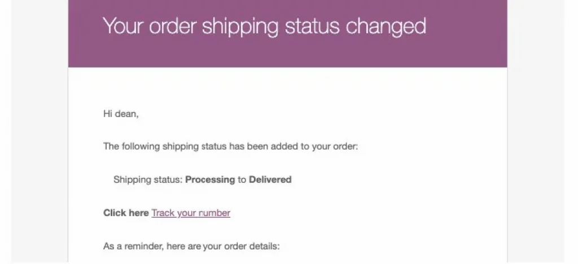Click the Hi dean greeting line
Viewport: 578px width, 264px height.
coord(121,114)
